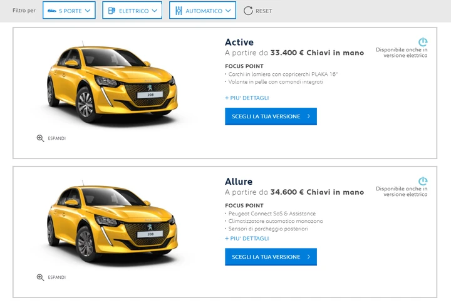This screenshot has width=451, height=305.
Task: Click the Allure version title
Action: tap(239, 182)
